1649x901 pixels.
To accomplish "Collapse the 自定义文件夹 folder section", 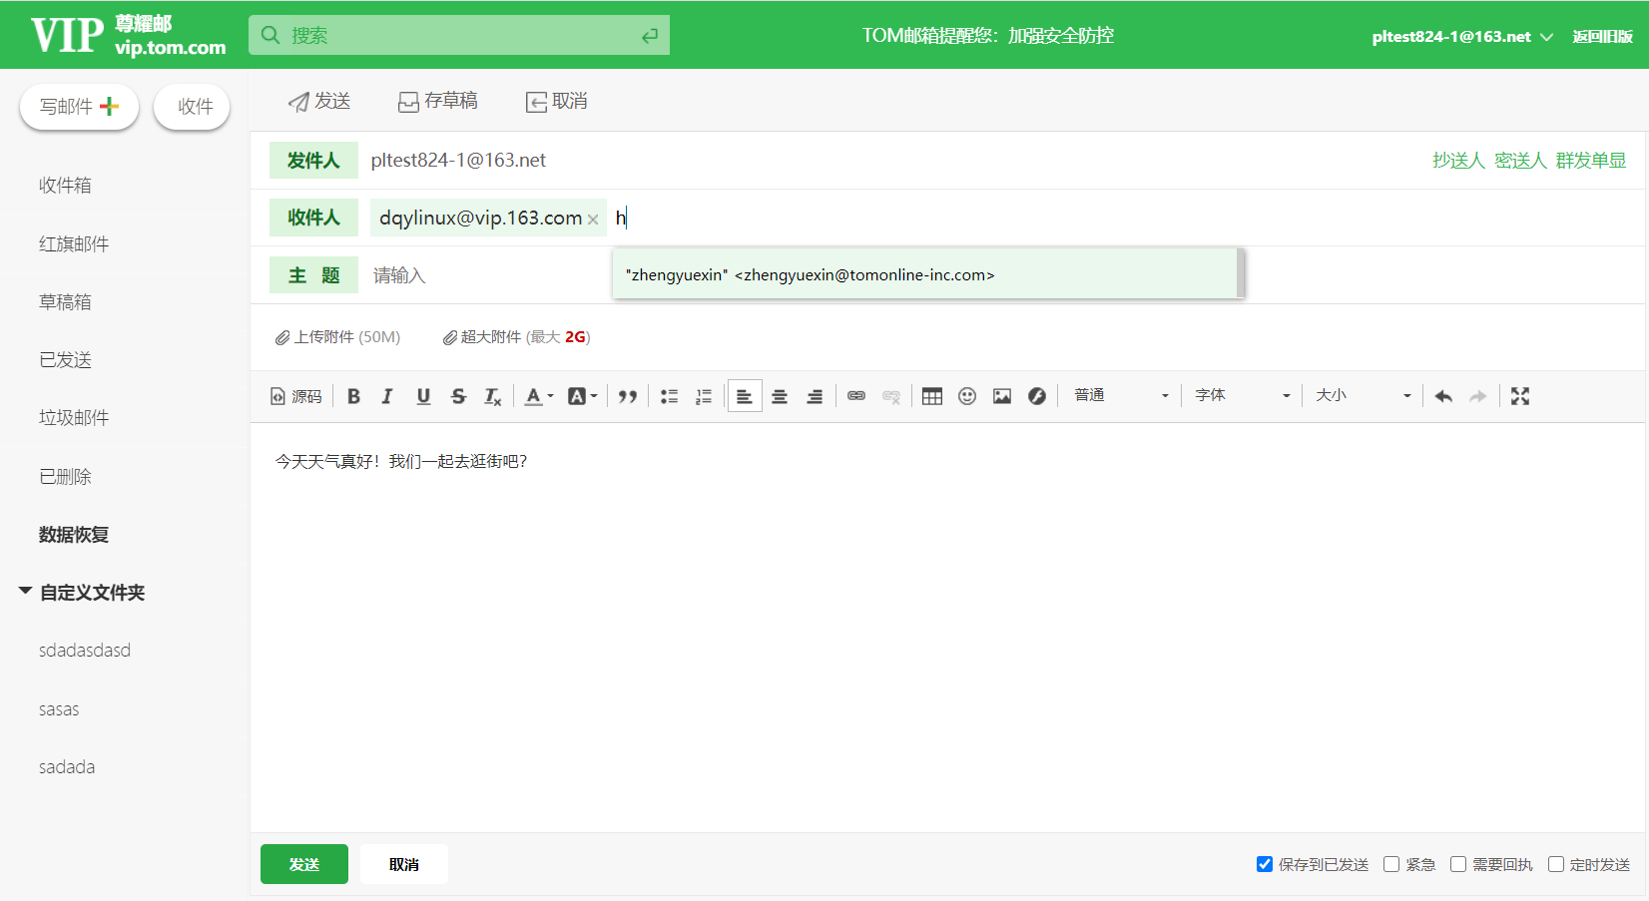I will pos(24,591).
